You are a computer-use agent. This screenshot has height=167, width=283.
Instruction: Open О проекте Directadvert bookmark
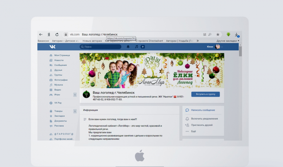coord(149,41)
